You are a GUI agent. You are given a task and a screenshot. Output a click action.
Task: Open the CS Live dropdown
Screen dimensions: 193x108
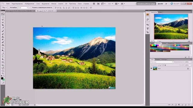pyautogui.click(x=175, y=4)
